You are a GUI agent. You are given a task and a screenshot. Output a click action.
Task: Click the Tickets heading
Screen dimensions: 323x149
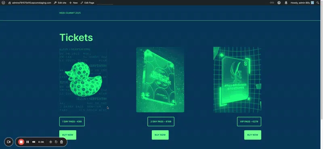click(x=76, y=37)
